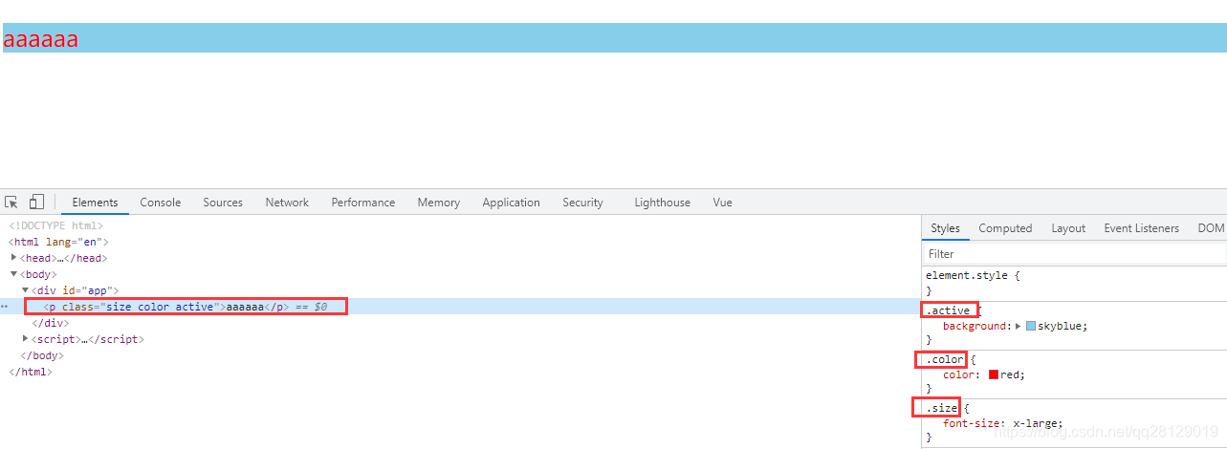This screenshot has width=1227, height=449.
Task: Switch to the Layout sidebar tab
Action: [x=1068, y=228]
